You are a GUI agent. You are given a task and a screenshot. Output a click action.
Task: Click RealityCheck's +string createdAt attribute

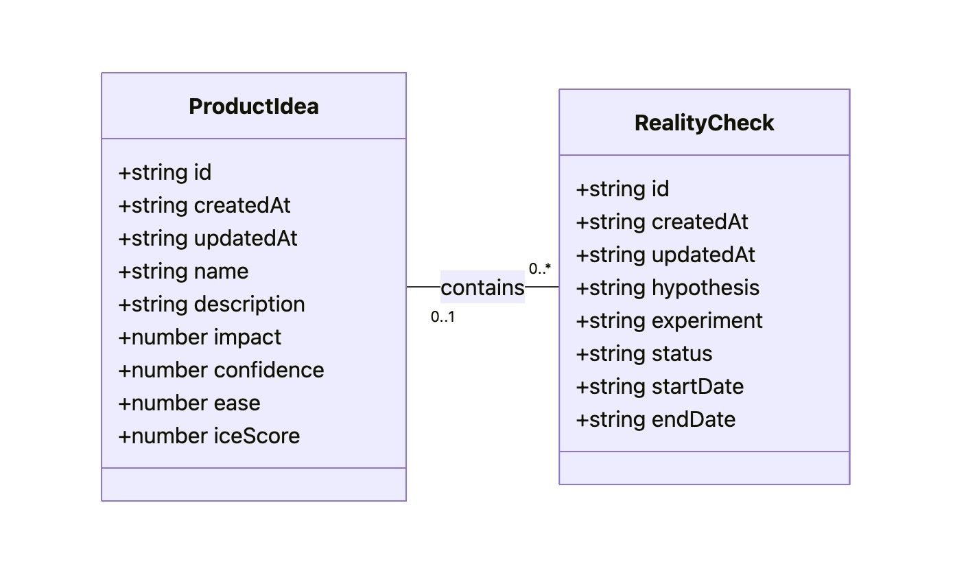(x=662, y=222)
